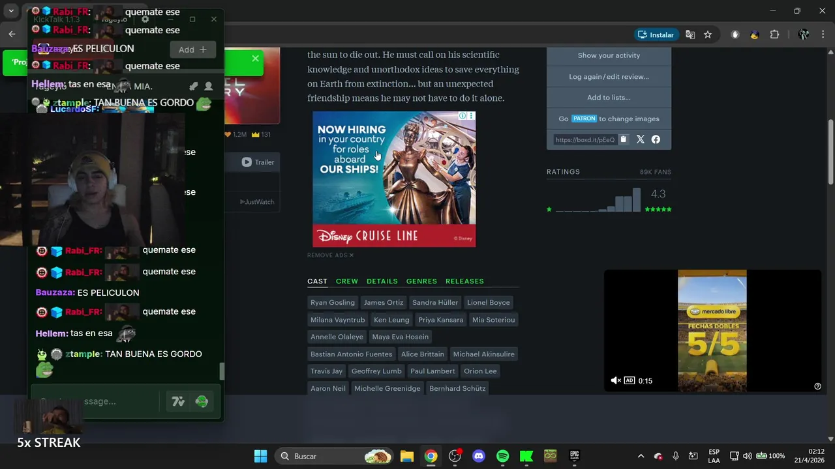
Task: Open cast member Travis Jay
Action: 327,371
